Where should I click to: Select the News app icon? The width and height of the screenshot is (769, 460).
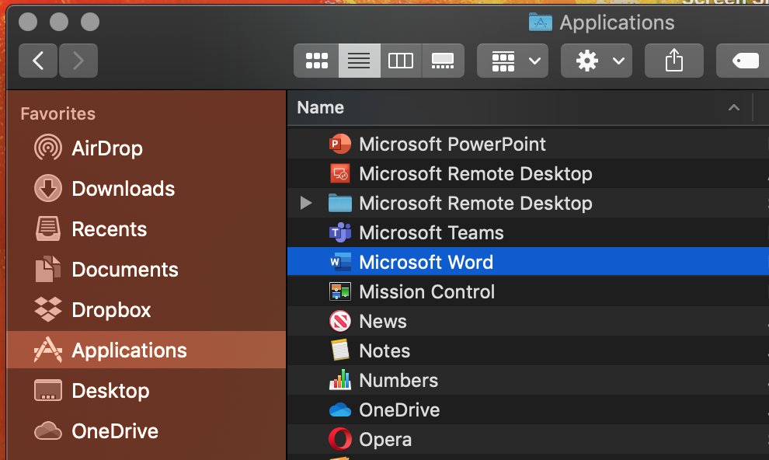[340, 321]
